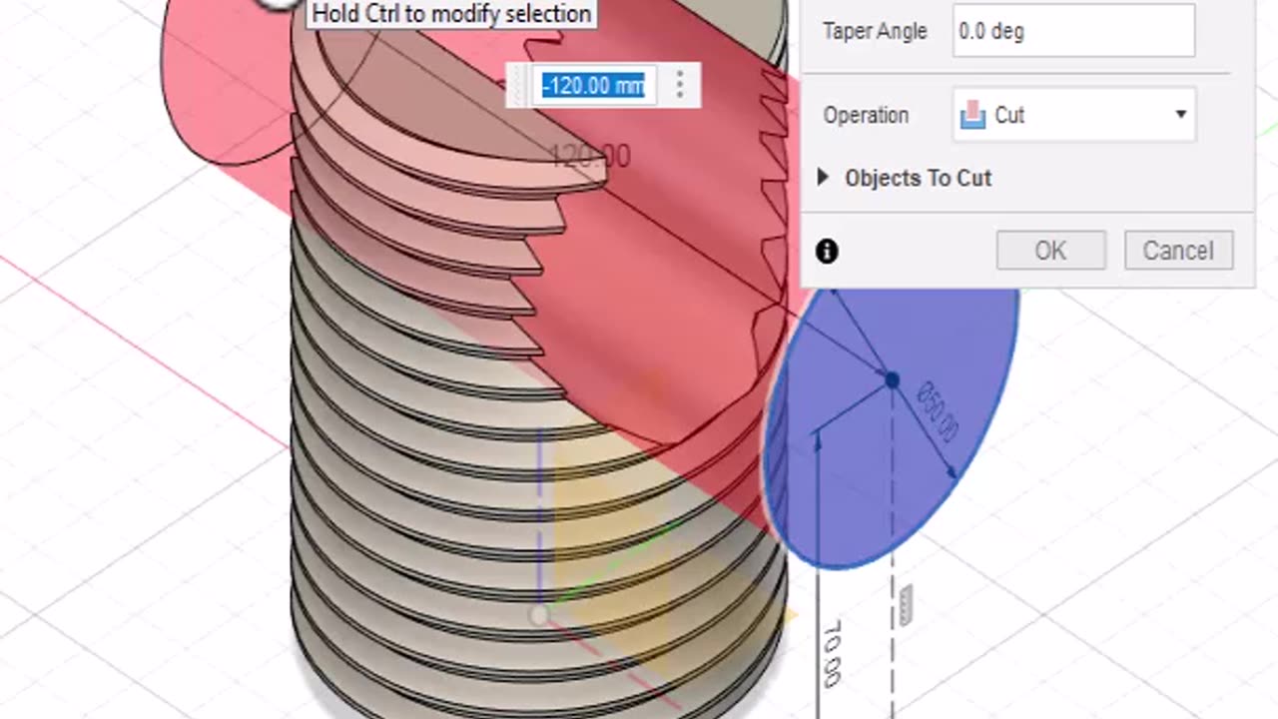Open the distance input options menu (three dots)
This screenshot has width=1278, height=719.
click(679, 85)
